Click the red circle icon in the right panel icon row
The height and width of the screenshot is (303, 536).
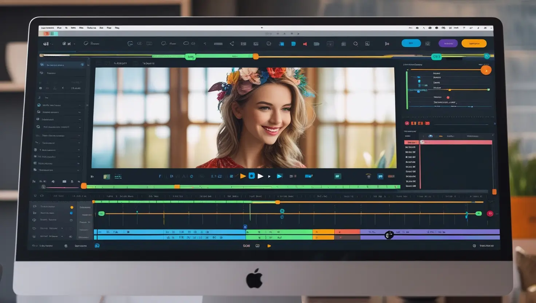[407, 123]
